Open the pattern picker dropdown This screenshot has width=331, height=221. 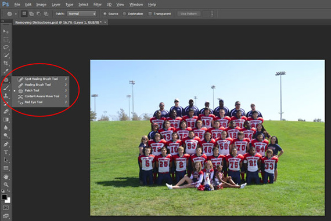[x=208, y=14]
